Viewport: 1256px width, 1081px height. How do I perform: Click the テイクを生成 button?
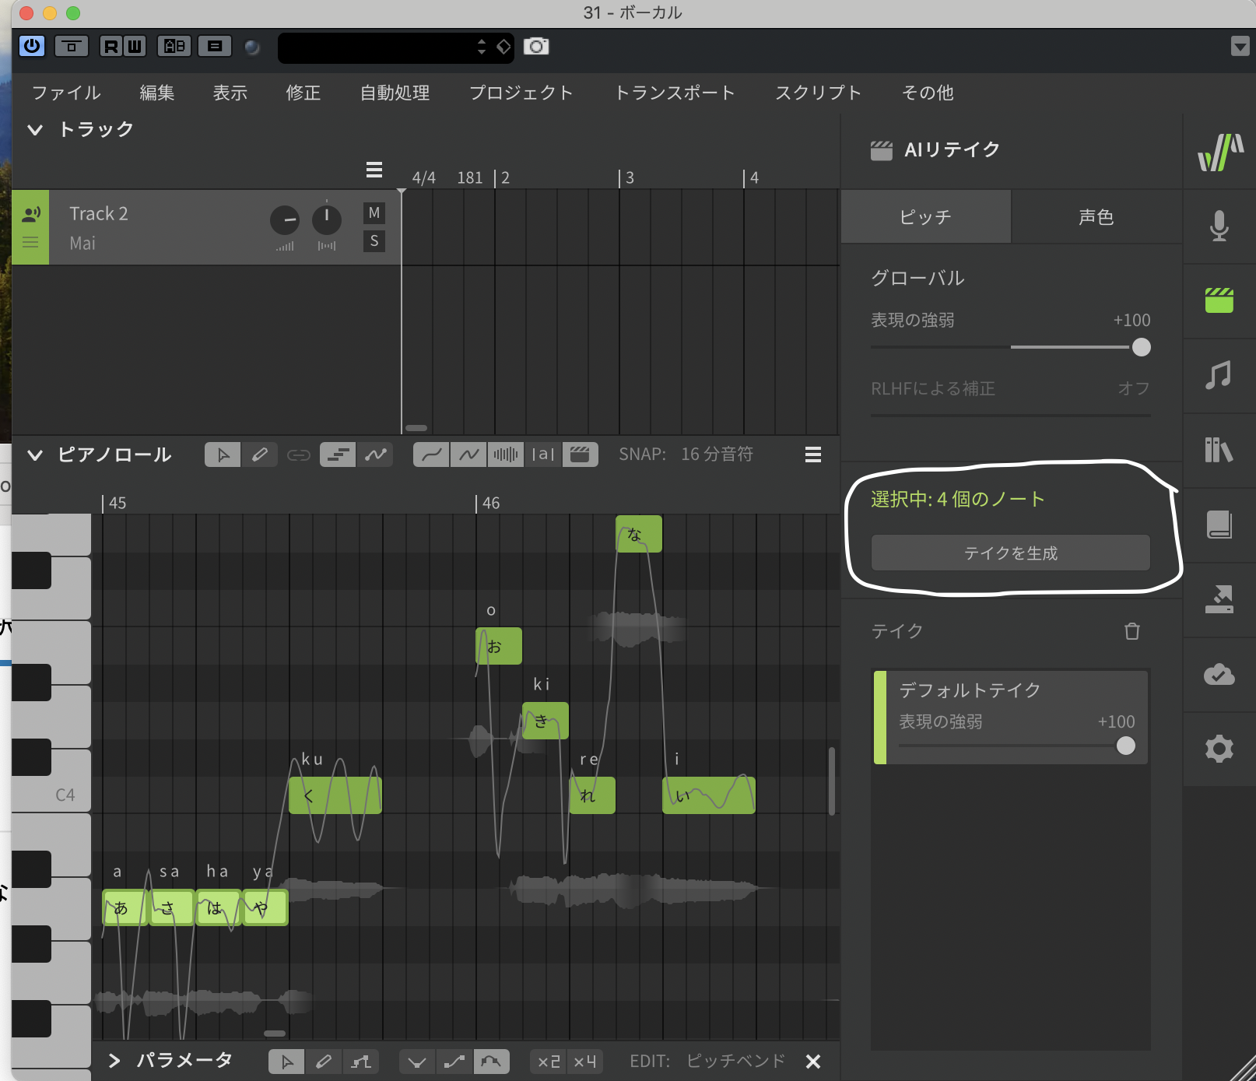[x=1009, y=553]
